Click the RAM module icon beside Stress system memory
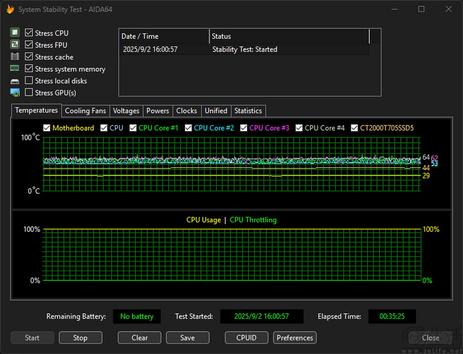The height and width of the screenshot is (354, 463). point(15,68)
